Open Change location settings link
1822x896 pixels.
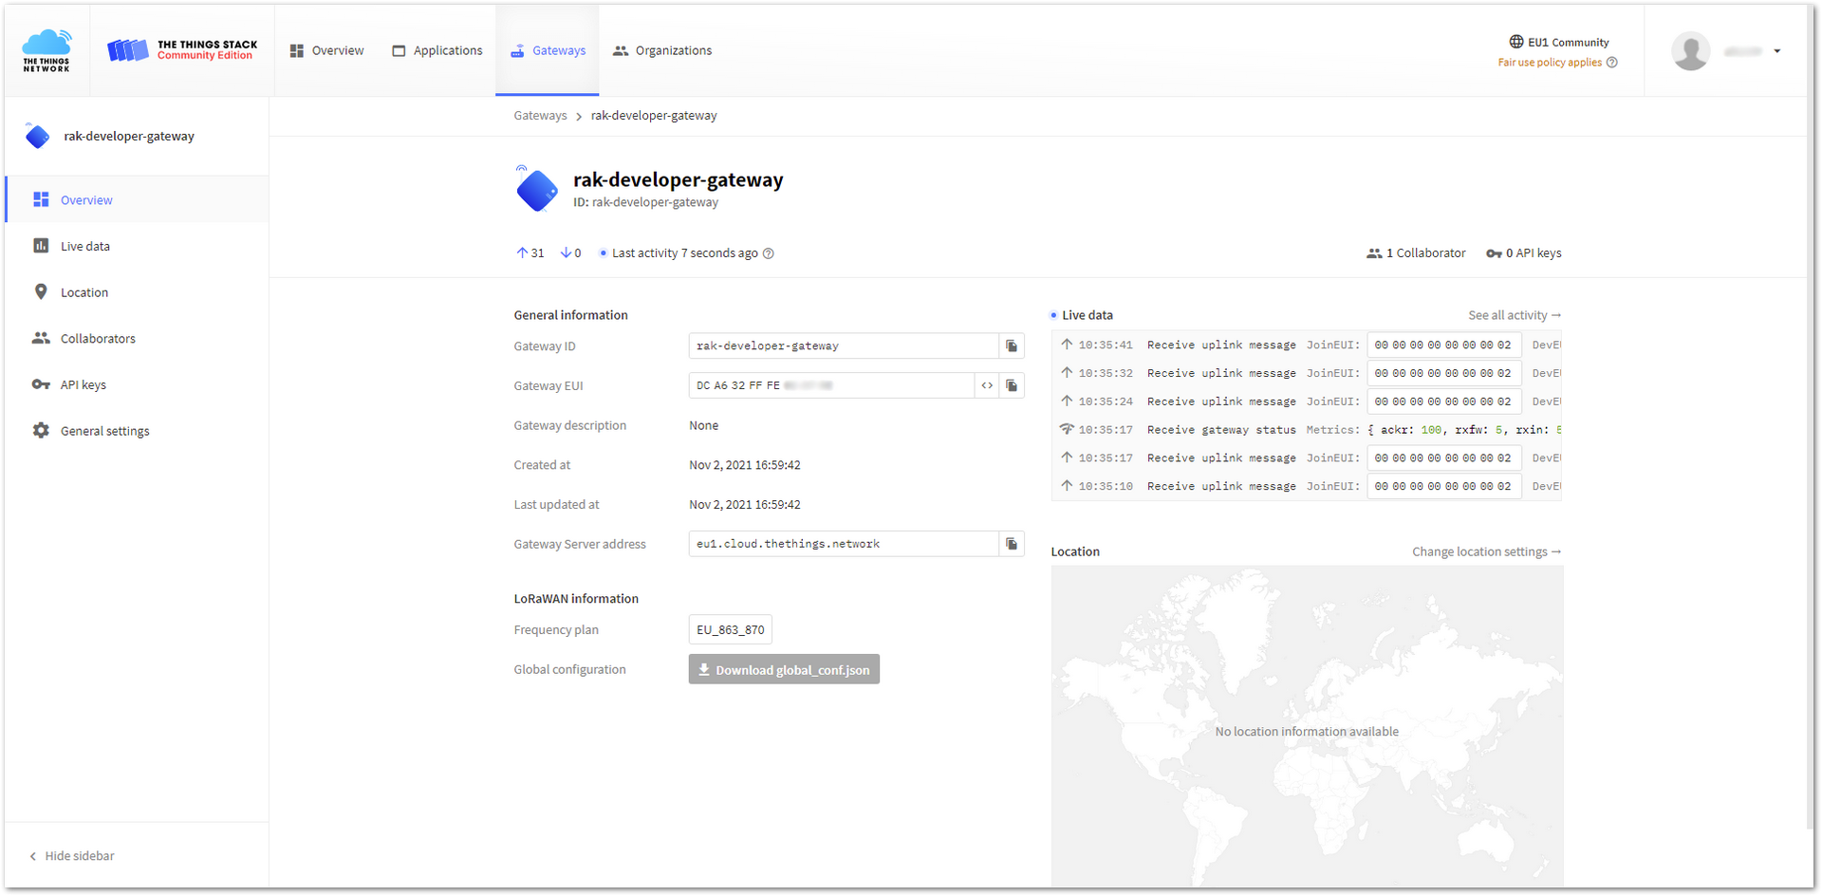(1486, 551)
